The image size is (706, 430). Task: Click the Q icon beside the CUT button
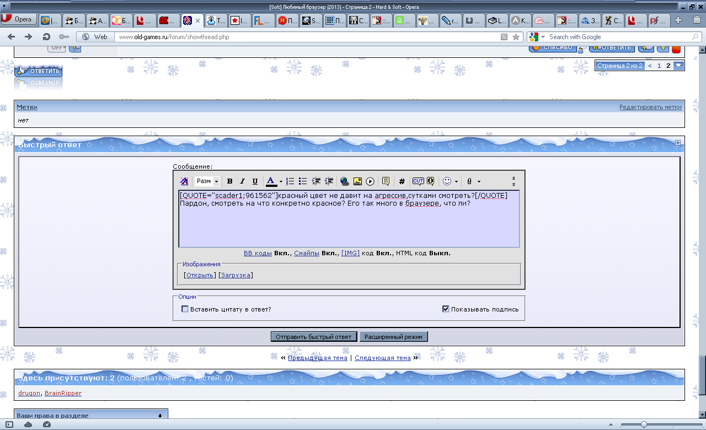point(430,181)
